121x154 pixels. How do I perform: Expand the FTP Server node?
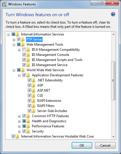[14, 40]
